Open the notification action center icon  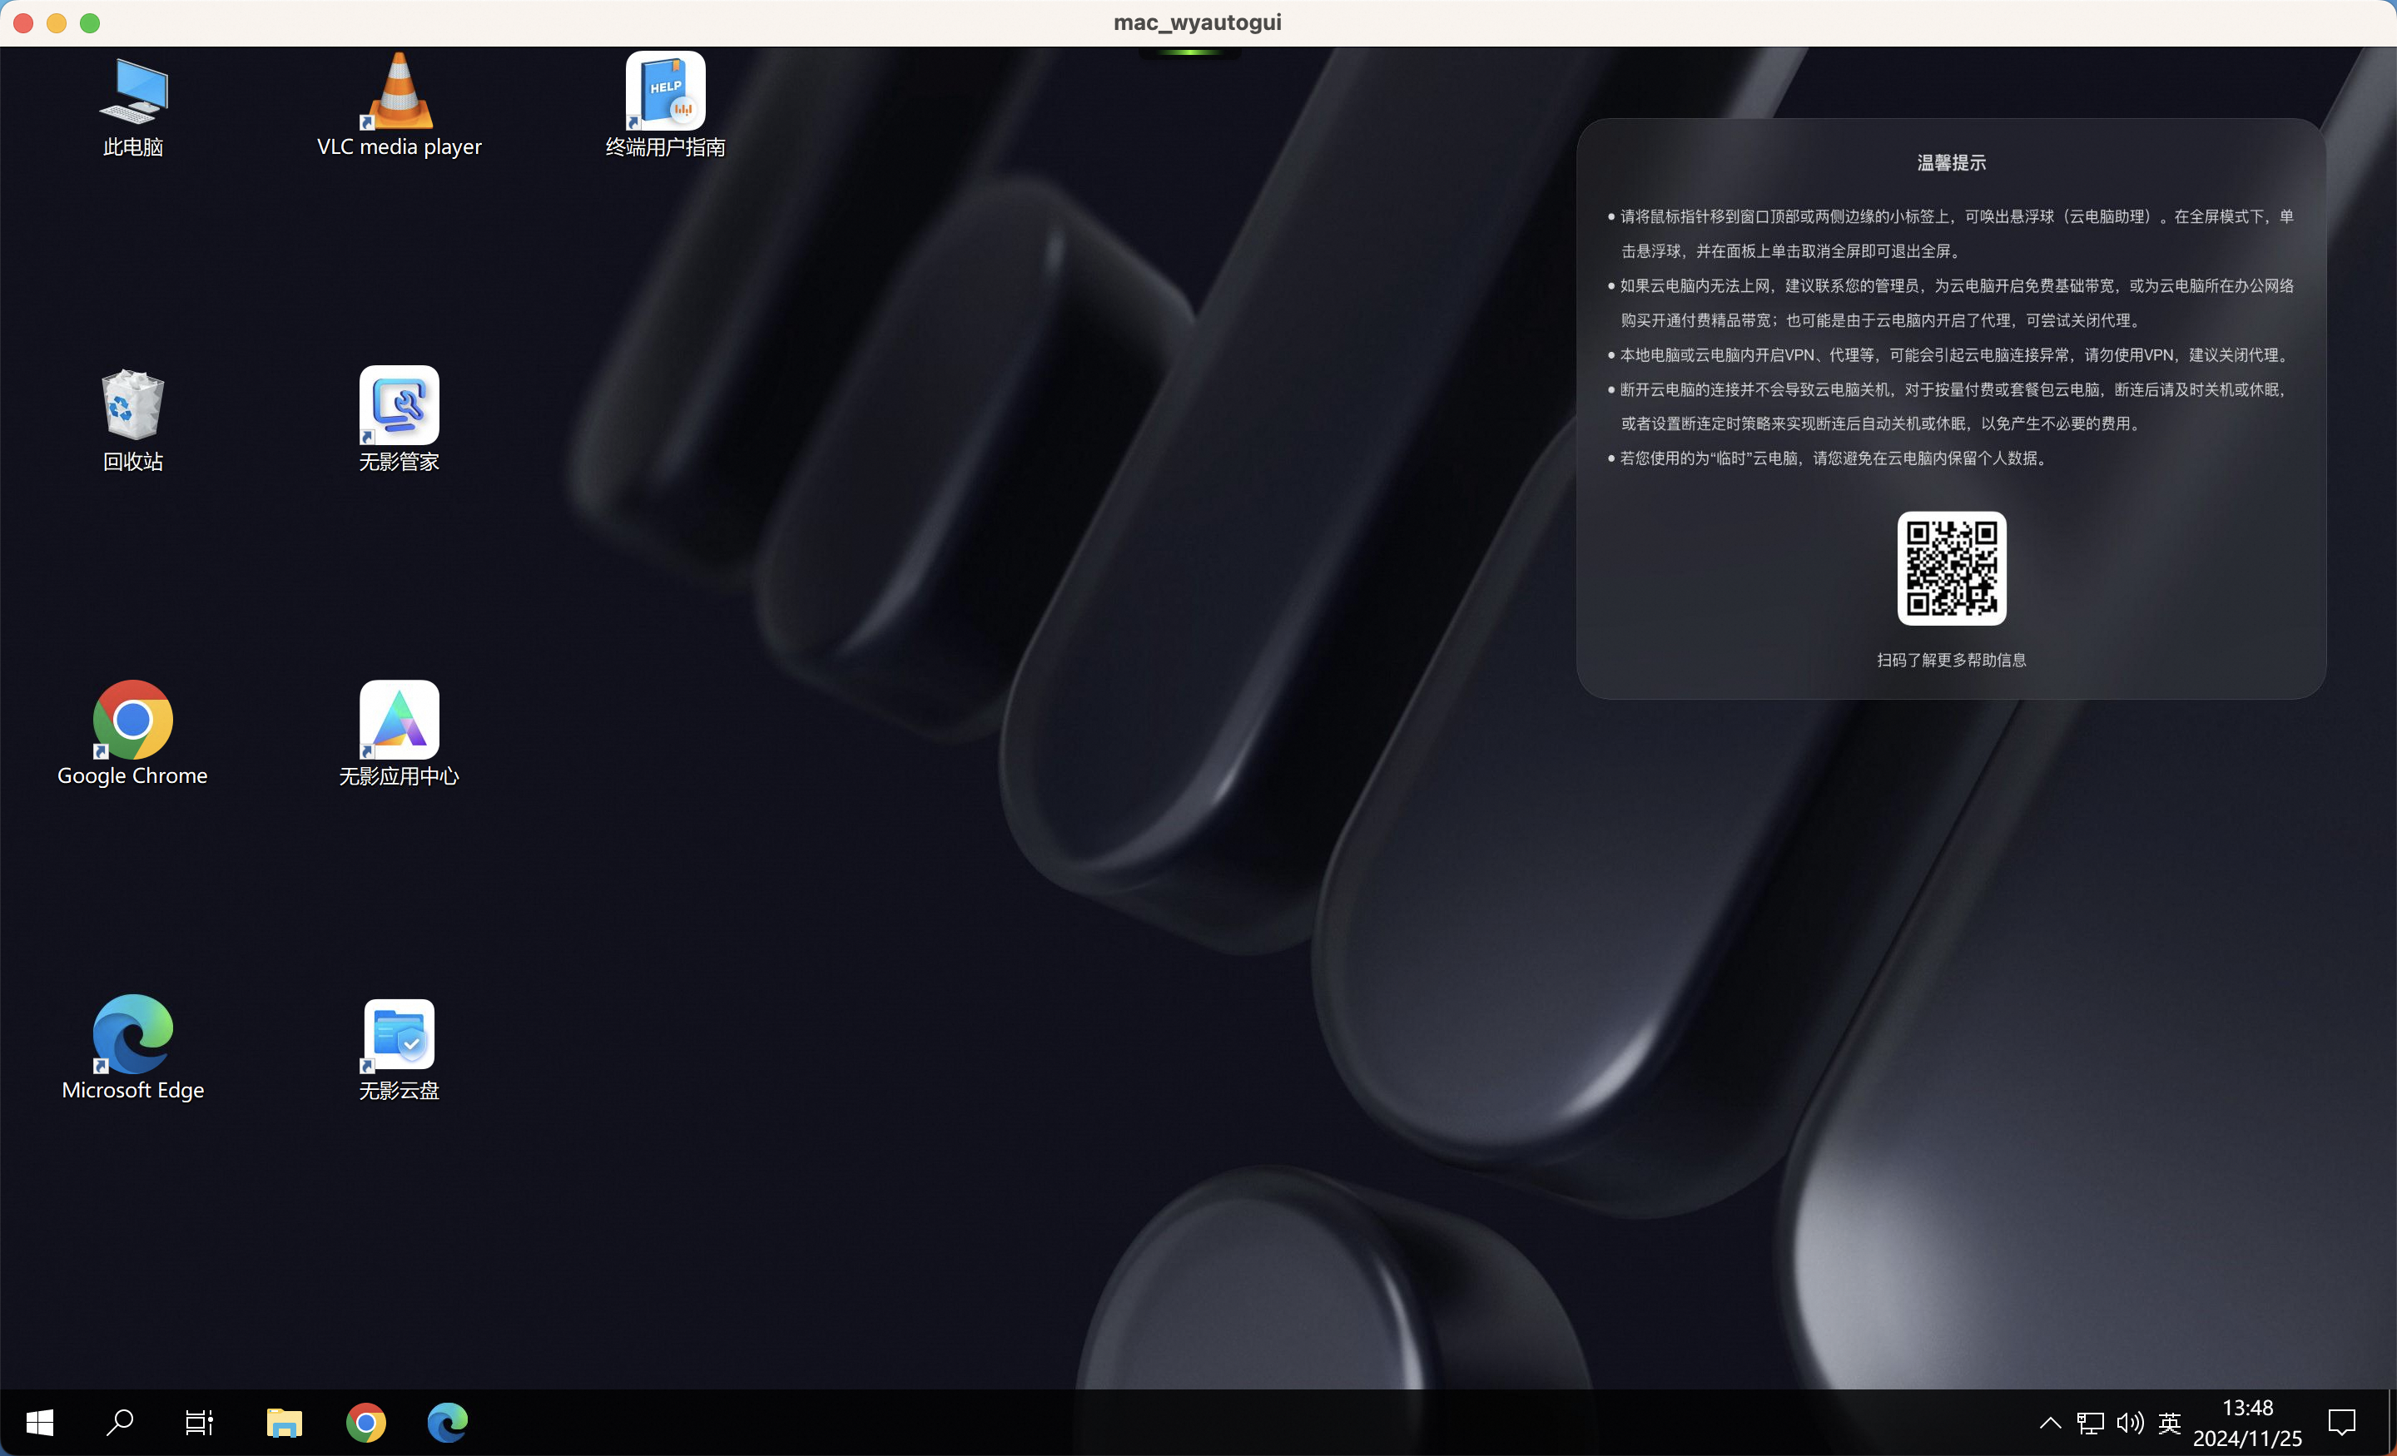2341,1423
